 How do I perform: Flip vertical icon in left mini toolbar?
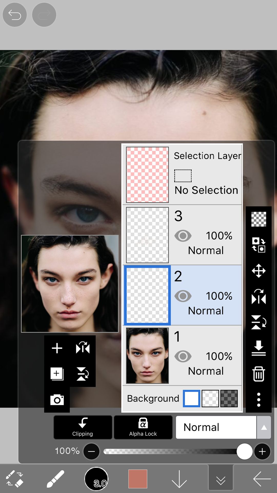[x=83, y=374]
